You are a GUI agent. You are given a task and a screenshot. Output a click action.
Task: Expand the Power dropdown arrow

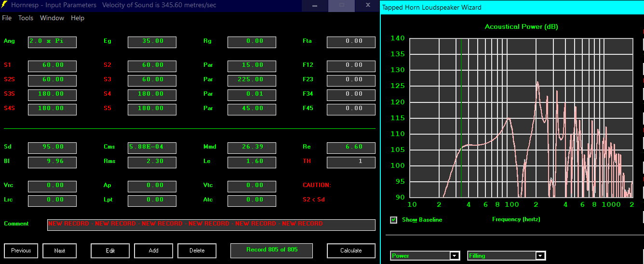click(455, 256)
